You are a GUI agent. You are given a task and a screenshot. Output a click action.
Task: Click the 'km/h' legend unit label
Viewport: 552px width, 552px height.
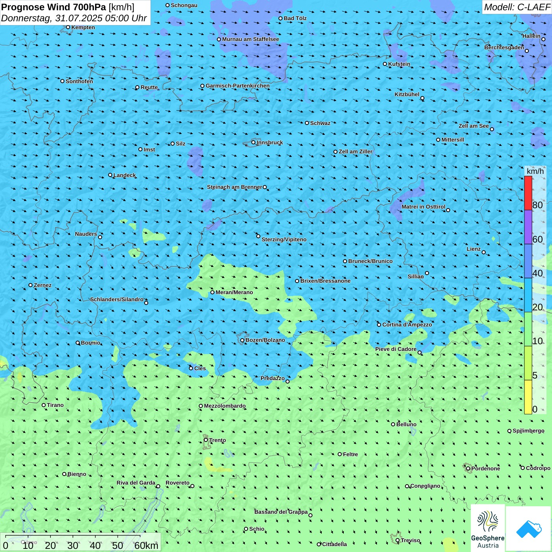535,171
